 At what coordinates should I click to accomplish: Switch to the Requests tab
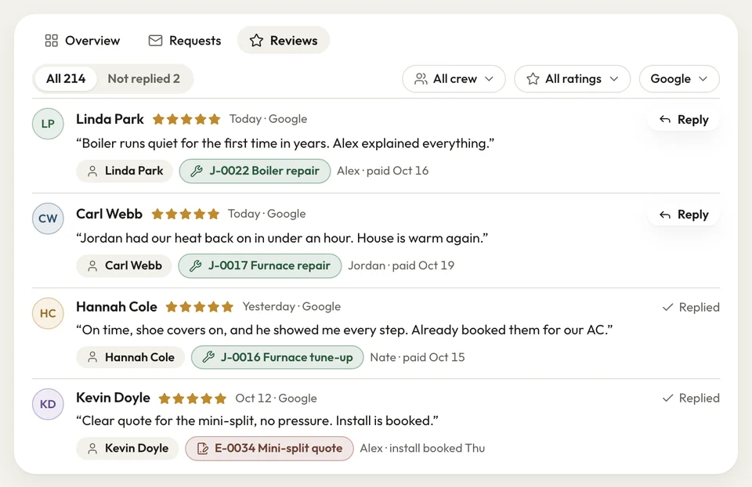pyautogui.click(x=185, y=40)
